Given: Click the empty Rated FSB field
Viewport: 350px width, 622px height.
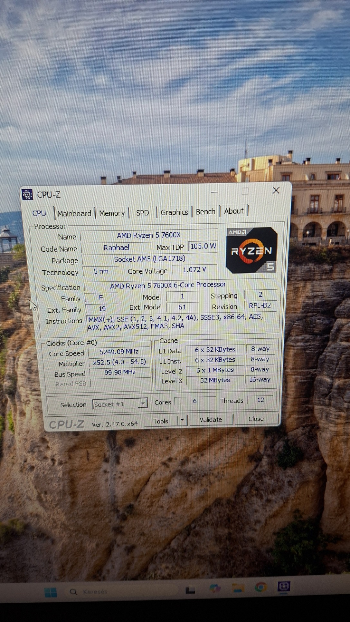Looking at the screenshot, I should [121, 383].
